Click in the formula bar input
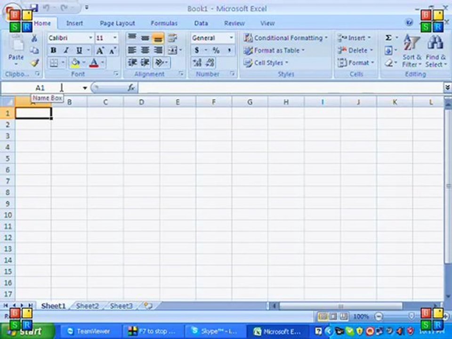452x339 pixels. point(291,88)
